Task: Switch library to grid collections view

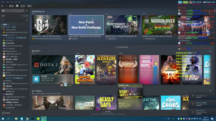Action: (26, 10)
